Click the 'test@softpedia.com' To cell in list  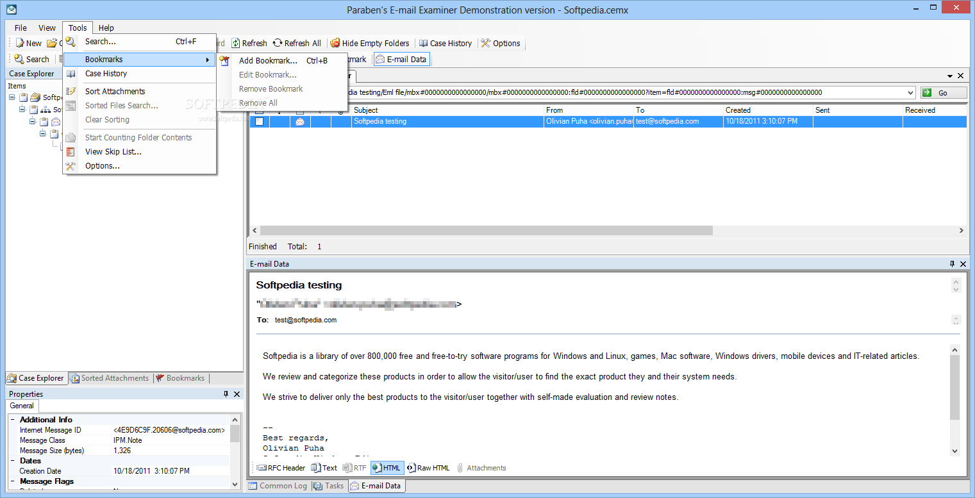tap(678, 122)
